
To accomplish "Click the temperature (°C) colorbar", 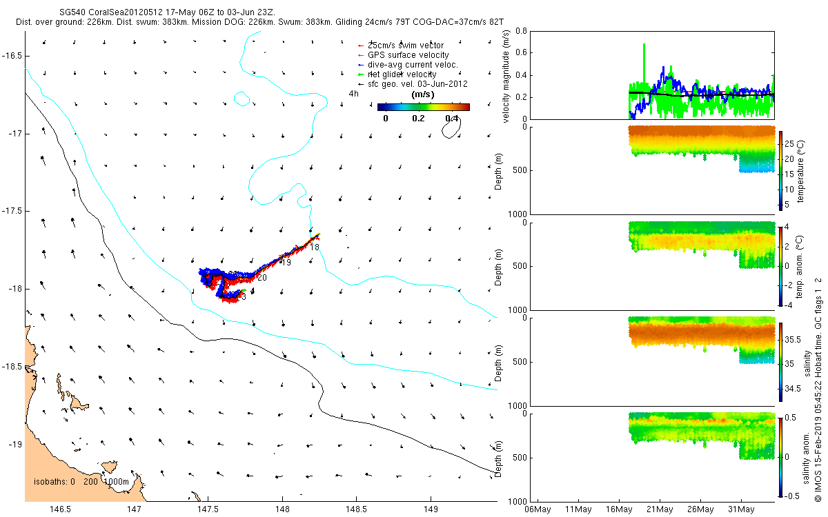I will (x=780, y=170).
